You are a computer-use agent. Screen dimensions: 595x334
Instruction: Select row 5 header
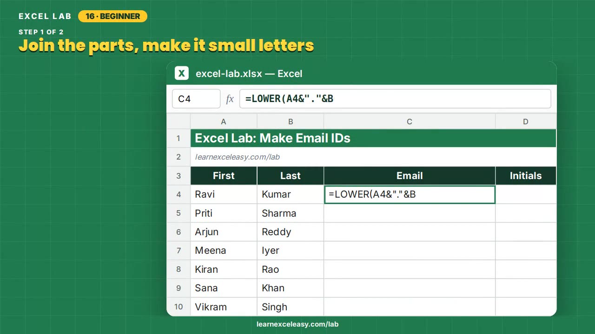(x=178, y=213)
